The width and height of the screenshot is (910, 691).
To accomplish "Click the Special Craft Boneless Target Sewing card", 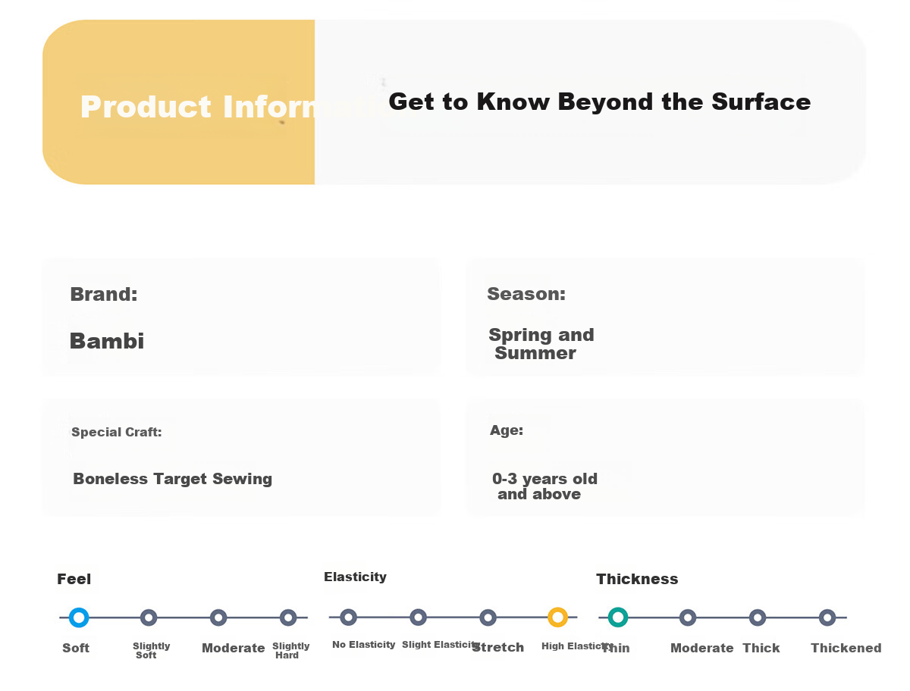I will point(241,458).
